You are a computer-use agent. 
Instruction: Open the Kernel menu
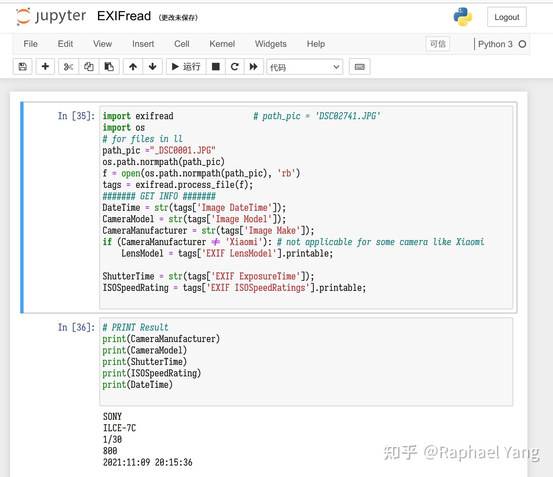point(222,44)
